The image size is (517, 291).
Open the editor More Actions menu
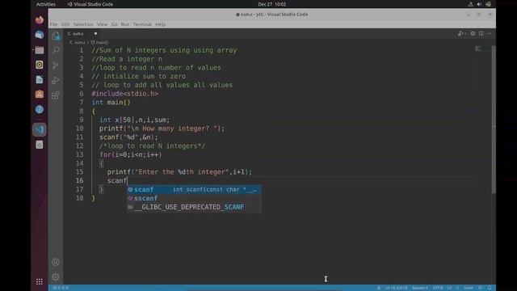tap(489, 34)
